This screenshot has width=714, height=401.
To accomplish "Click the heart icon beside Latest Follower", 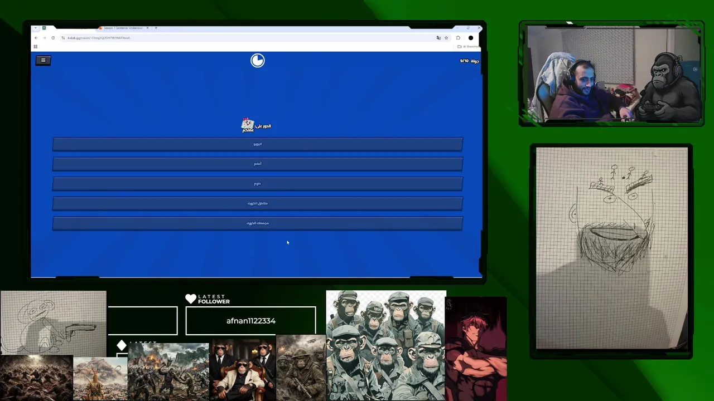I will coord(191,299).
